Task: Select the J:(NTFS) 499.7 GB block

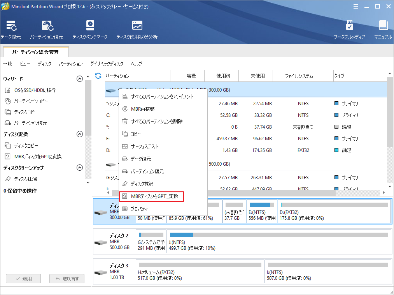Action: (279, 242)
